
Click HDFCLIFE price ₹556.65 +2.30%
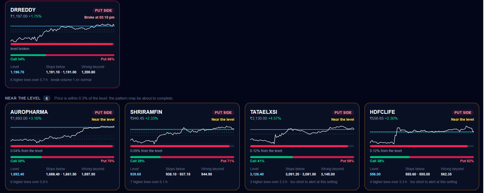click(384, 118)
